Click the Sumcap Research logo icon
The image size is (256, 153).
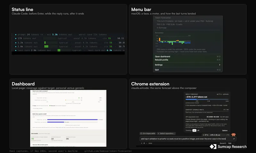pos(213,147)
